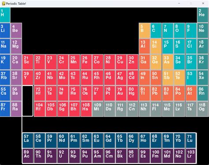Click the Gallium (31 Ga) tile
The height and width of the screenshot is (165, 209).
click(x=145, y=62)
